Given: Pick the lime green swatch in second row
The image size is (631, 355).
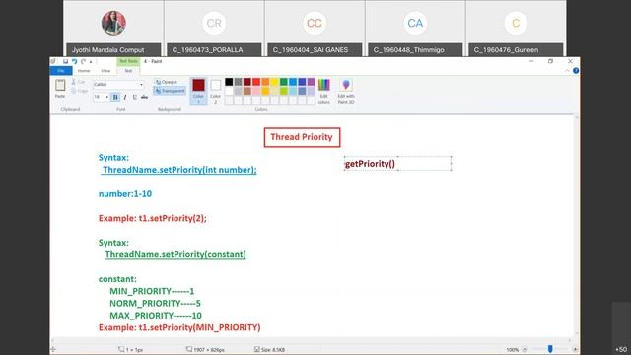Looking at the screenshot, I should [284, 92].
